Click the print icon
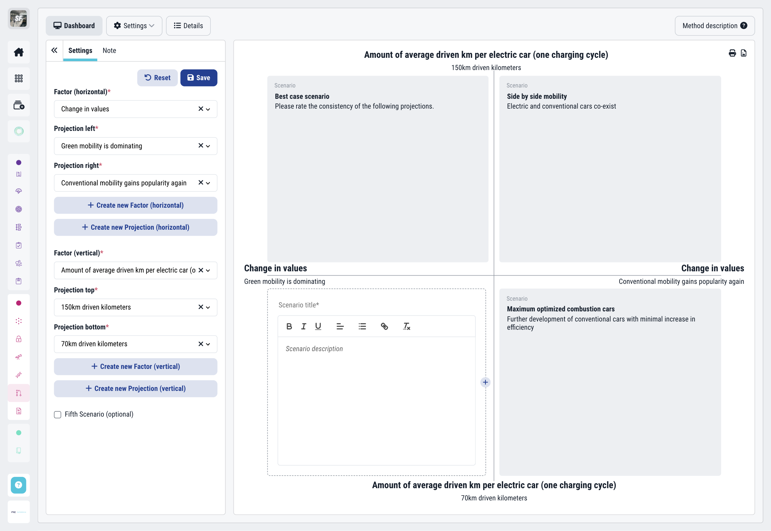Image resolution: width=771 pixels, height=531 pixels. click(732, 53)
